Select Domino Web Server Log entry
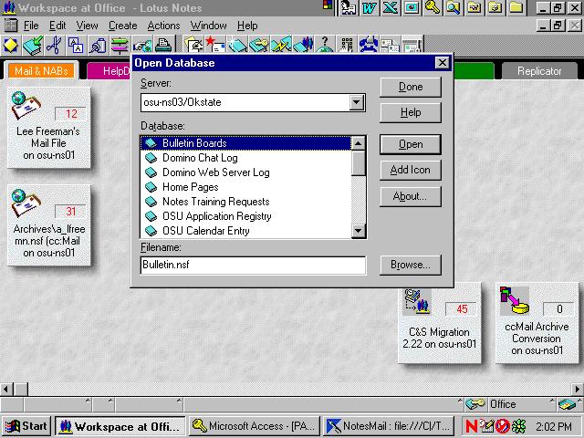The width and height of the screenshot is (584, 438). [x=245, y=172]
